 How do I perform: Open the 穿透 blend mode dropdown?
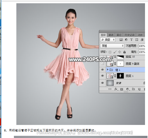[112, 46]
